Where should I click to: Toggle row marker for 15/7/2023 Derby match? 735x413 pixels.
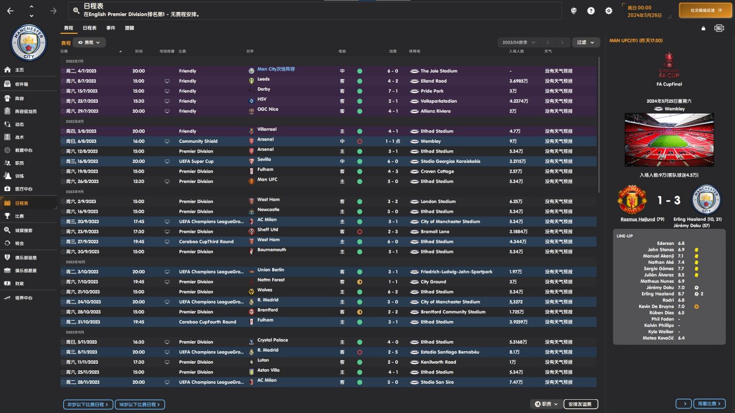[x=63, y=91]
